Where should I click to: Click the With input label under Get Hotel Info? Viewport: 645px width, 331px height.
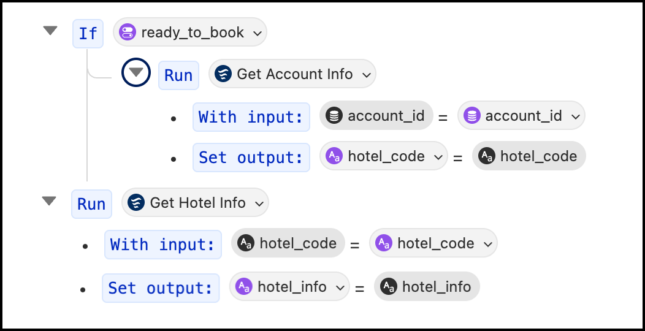tap(163, 245)
